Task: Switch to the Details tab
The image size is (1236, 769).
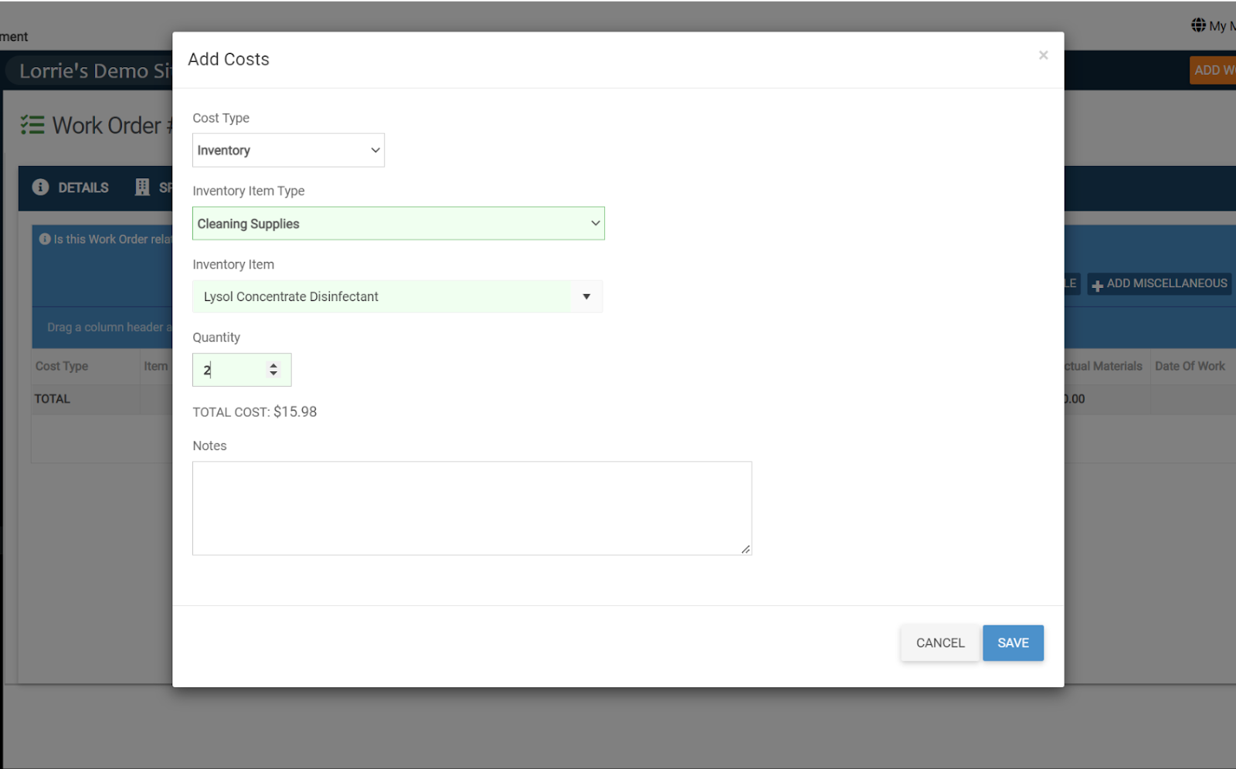Action: 83,188
